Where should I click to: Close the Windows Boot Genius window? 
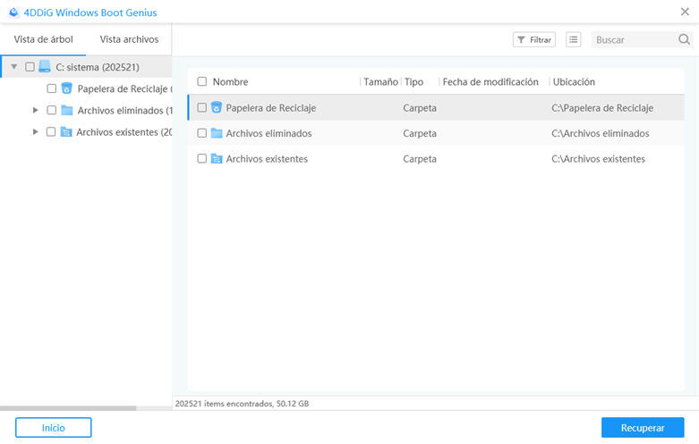[685, 12]
